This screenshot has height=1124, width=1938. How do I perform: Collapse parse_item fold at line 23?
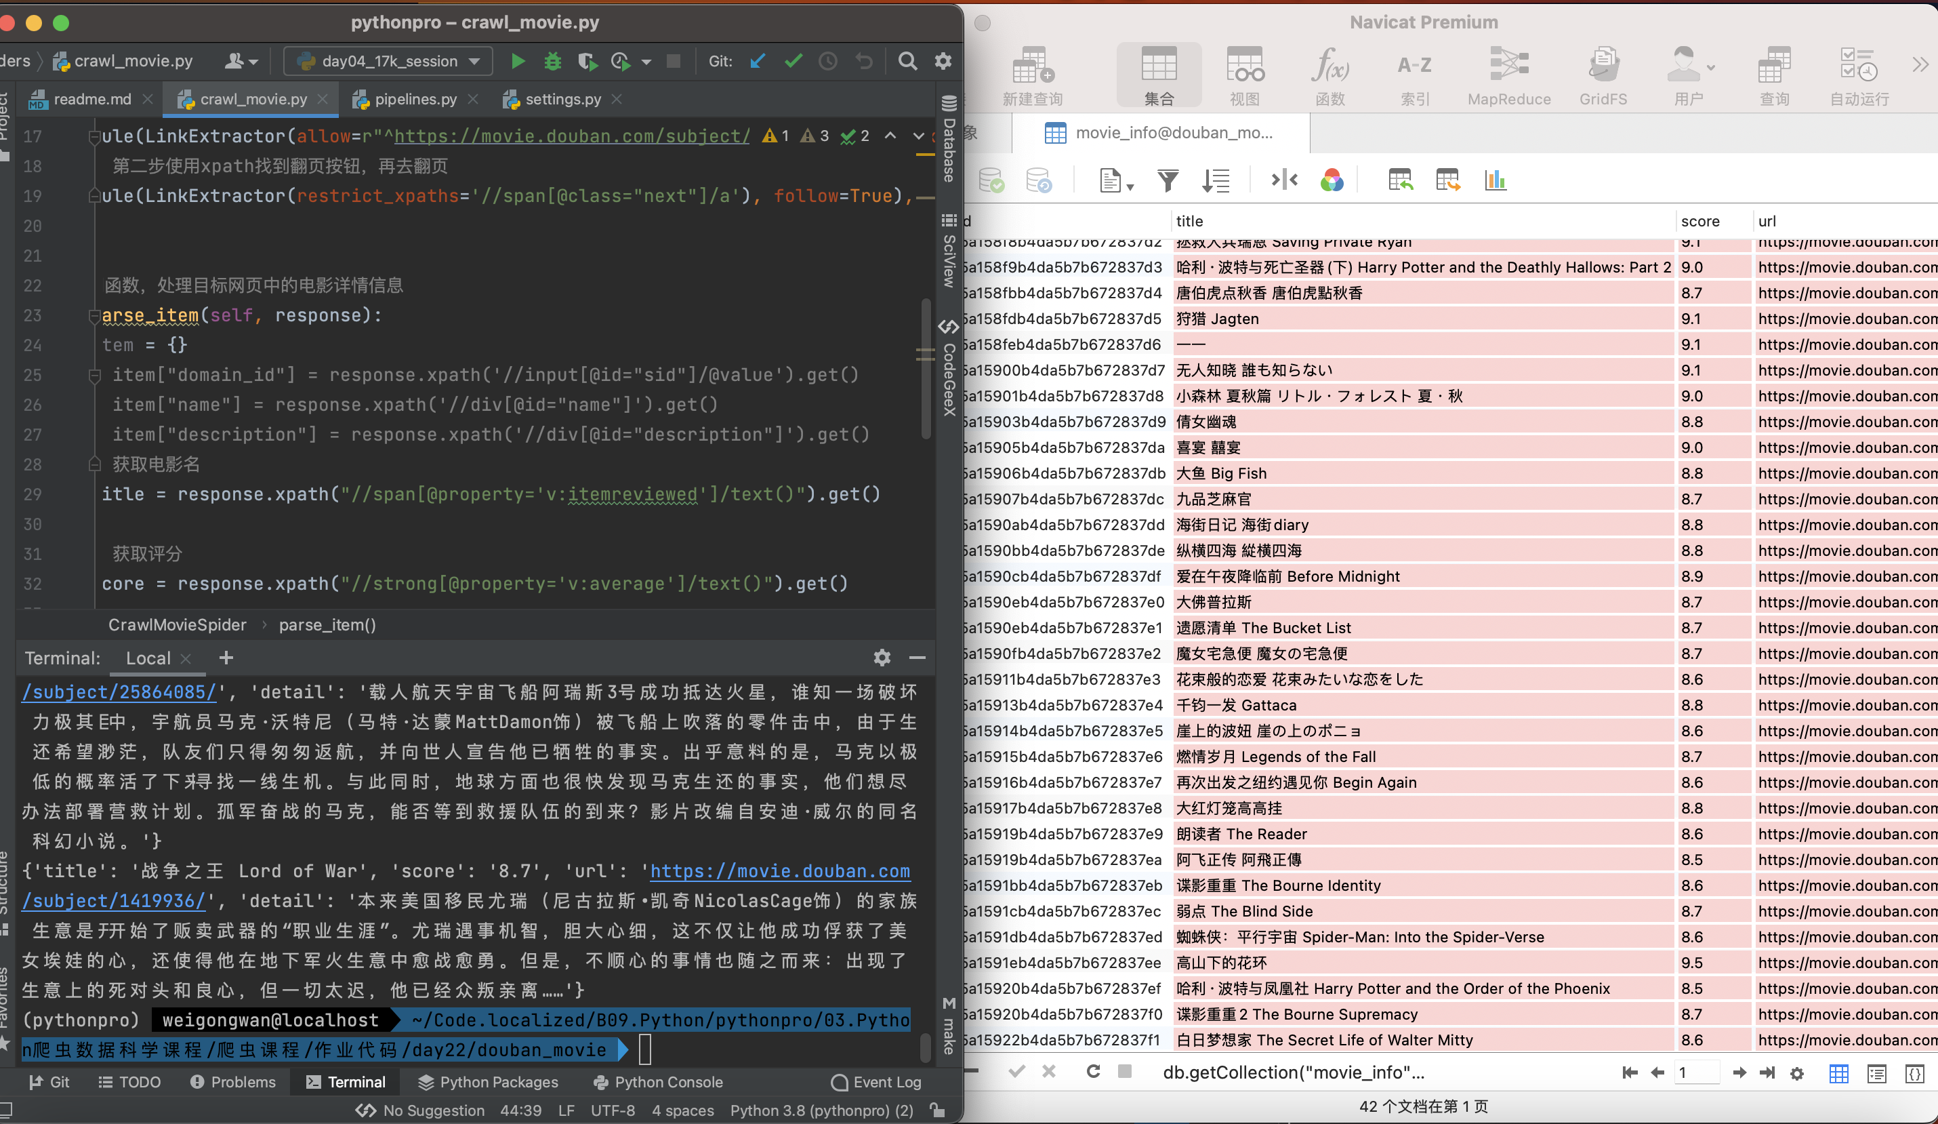click(x=95, y=315)
